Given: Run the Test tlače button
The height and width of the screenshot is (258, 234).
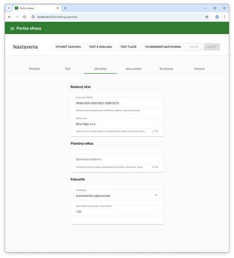Looking at the screenshot, I should click(128, 47).
